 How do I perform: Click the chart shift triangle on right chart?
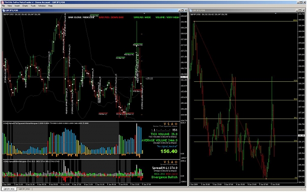276,14
